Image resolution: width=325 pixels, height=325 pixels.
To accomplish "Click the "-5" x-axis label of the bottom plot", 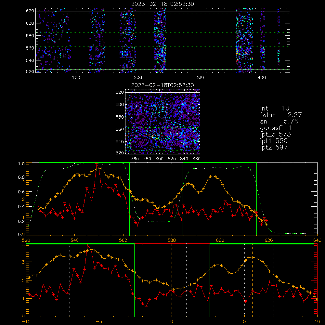I will [x=99, y=322].
